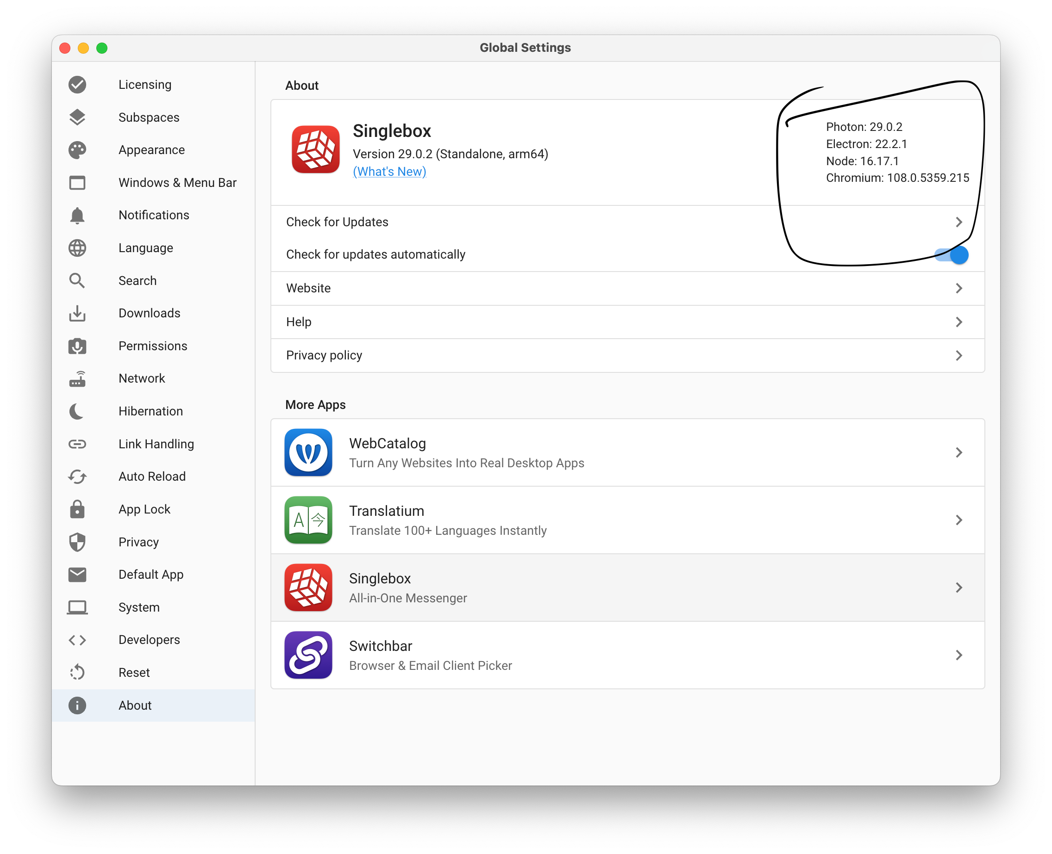Open the Help row chevron

(959, 322)
